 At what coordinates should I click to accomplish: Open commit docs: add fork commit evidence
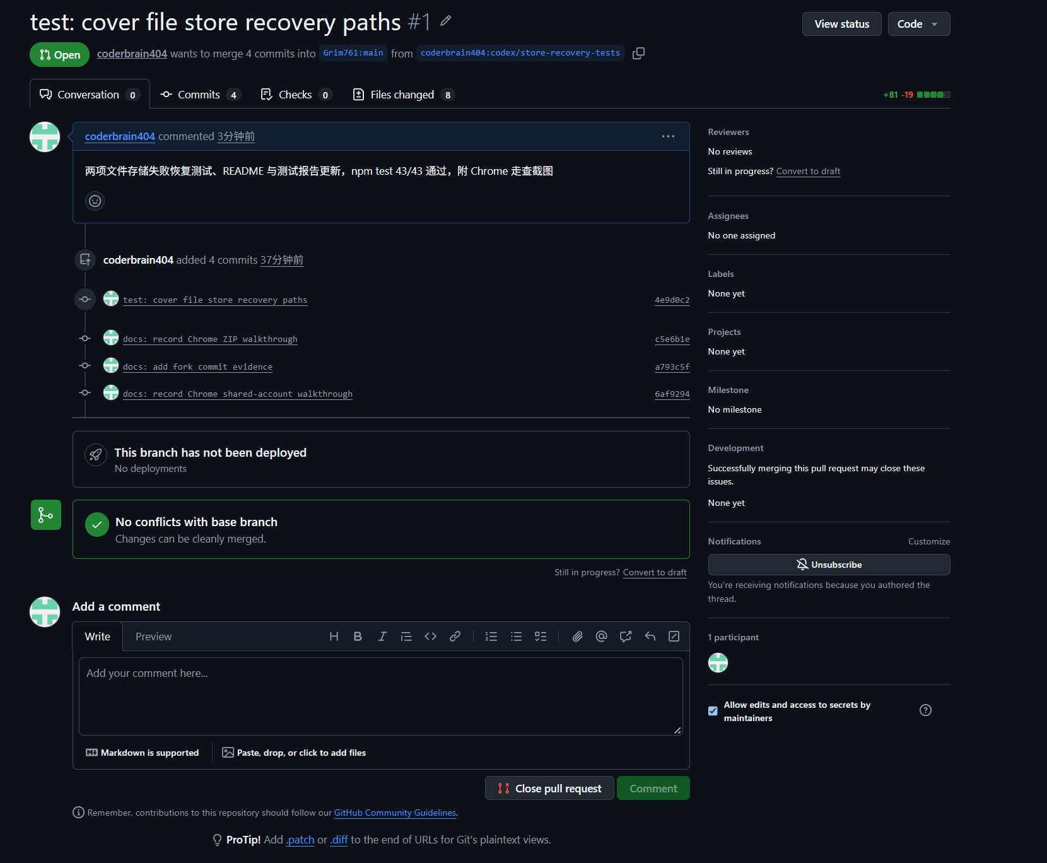(x=197, y=367)
